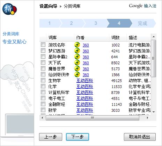Screen dimensions: 162x146
Task: Check the 仙剑奇侠传 checkbox
Action: tap(43, 74)
